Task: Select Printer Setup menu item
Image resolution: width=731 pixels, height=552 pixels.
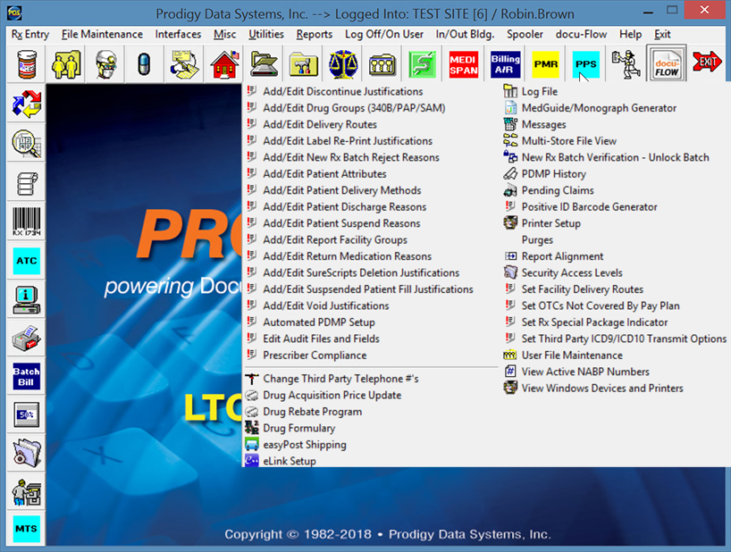Action: [x=550, y=223]
